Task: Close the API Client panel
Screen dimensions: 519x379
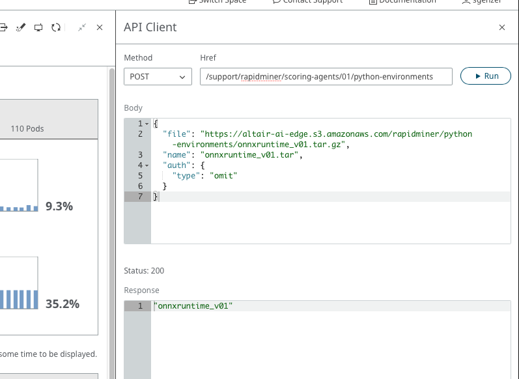Action: click(x=502, y=27)
